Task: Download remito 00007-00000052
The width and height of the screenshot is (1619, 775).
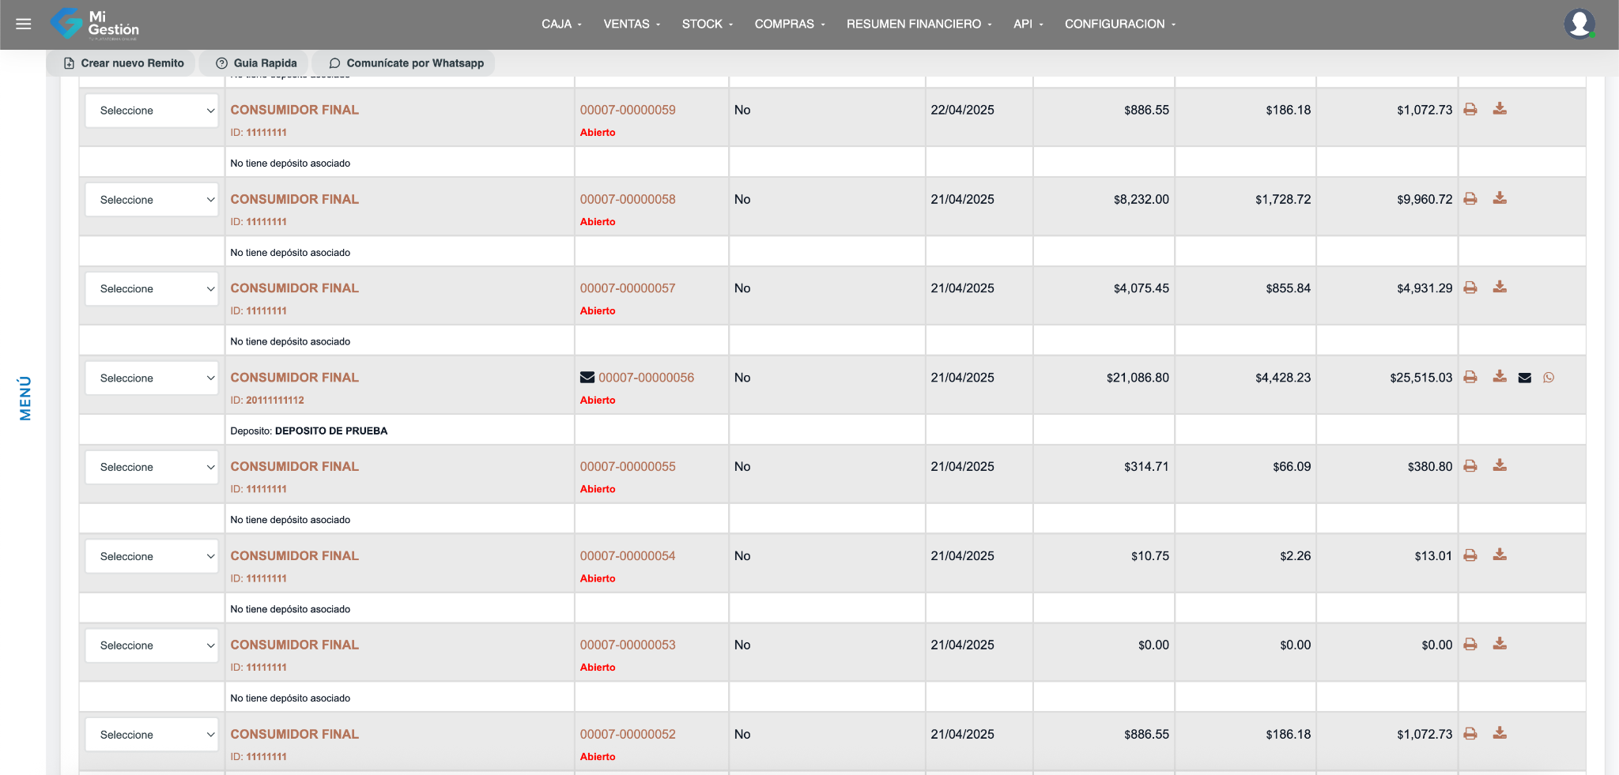Action: pyautogui.click(x=1499, y=734)
